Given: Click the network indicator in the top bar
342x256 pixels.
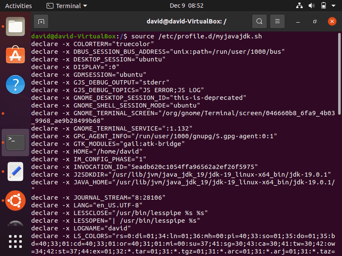Looking at the screenshot, I should point(299,6).
